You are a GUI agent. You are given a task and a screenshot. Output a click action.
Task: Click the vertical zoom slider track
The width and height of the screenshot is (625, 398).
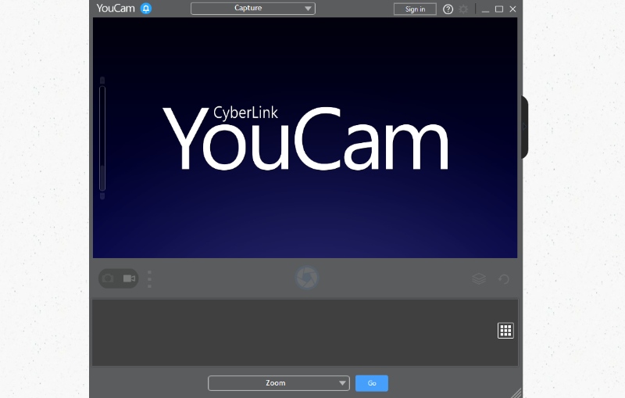102,138
